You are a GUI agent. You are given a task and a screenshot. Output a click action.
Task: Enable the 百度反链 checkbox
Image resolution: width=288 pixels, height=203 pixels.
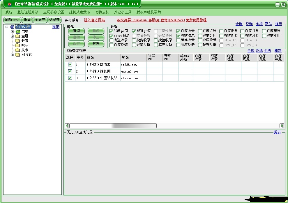111,45
